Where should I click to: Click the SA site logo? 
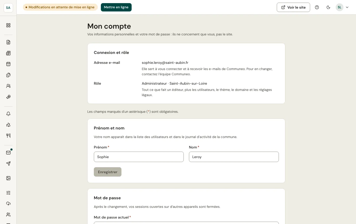click(x=8, y=8)
